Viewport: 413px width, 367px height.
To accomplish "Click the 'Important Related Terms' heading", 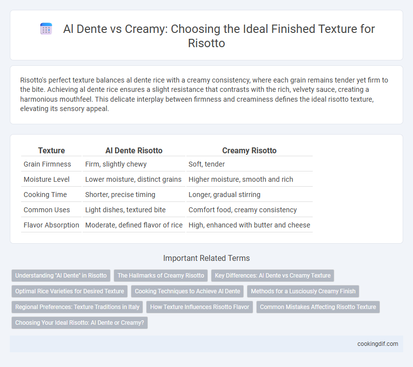I will tap(206, 258).
